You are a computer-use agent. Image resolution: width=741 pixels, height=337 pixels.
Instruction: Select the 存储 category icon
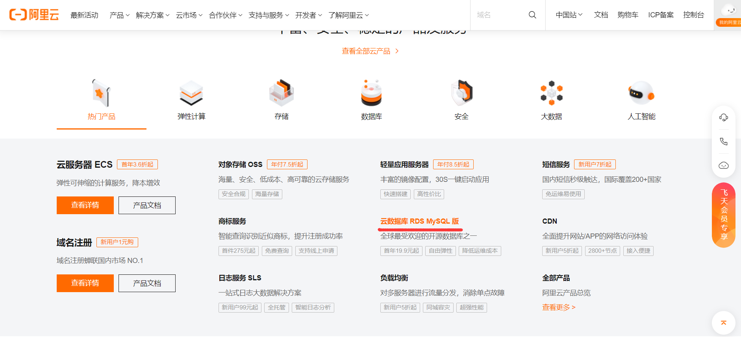click(282, 93)
